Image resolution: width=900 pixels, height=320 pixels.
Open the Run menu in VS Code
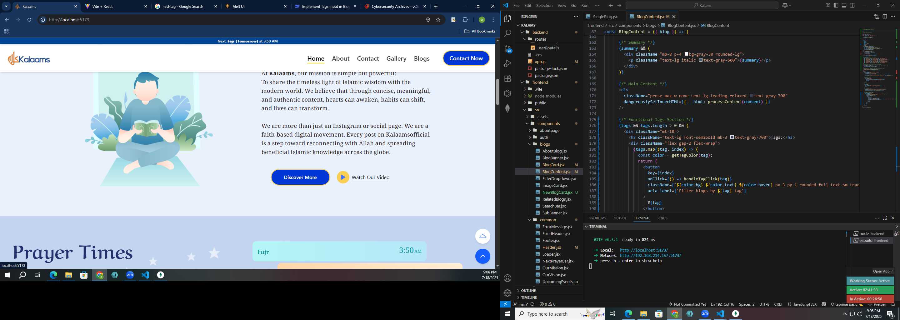pos(585,5)
